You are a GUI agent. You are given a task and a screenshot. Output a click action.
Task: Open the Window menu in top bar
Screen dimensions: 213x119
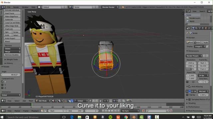[25, 7]
